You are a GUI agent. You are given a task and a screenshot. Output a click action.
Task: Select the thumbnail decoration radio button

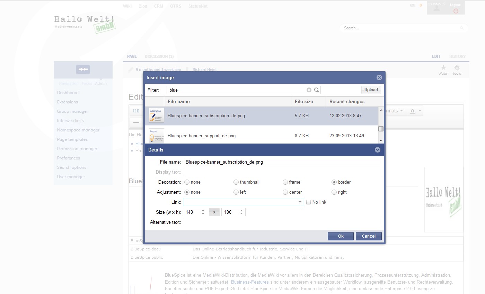236,182
